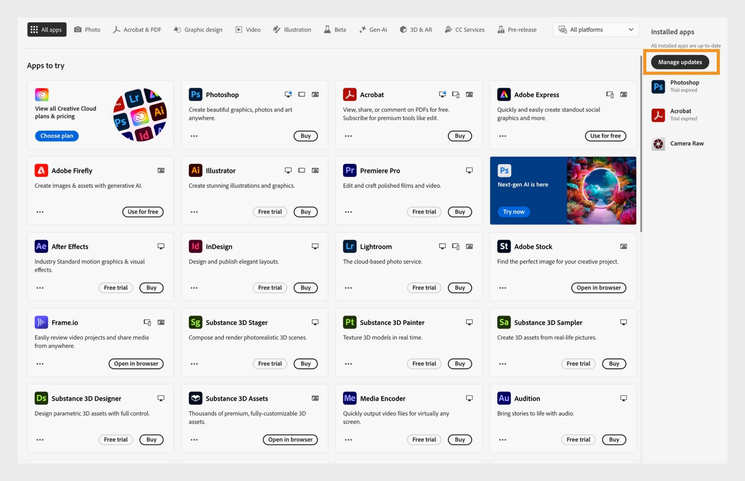Viewport: 745px width, 481px height.
Task: Select the All apps tab
Action: pos(47,29)
